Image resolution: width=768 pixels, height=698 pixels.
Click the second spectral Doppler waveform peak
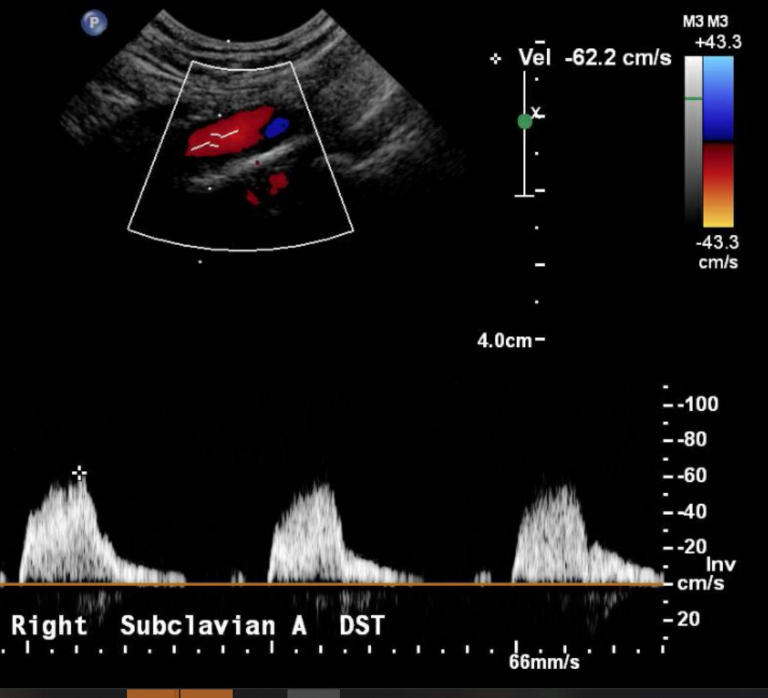pyautogui.click(x=324, y=484)
